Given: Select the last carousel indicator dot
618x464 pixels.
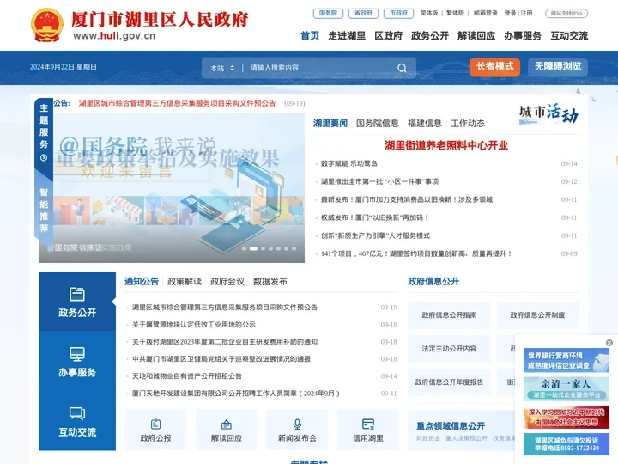Looking at the screenshot, I should click(294, 248).
